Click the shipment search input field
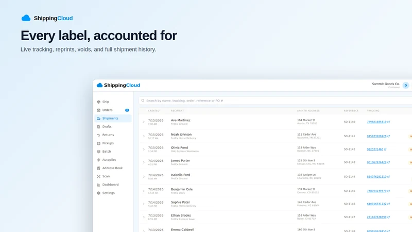412x232 pixels. coord(276,101)
